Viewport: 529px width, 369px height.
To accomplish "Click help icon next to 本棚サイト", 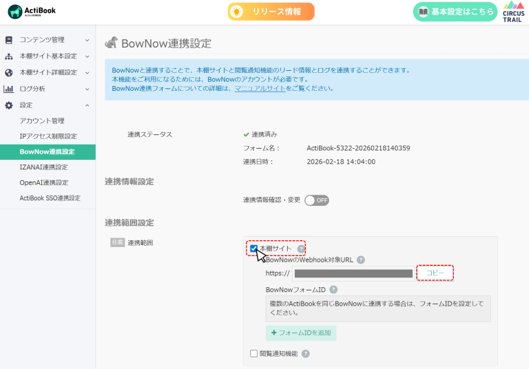I will pyautogui.click(x=301, y=249).
